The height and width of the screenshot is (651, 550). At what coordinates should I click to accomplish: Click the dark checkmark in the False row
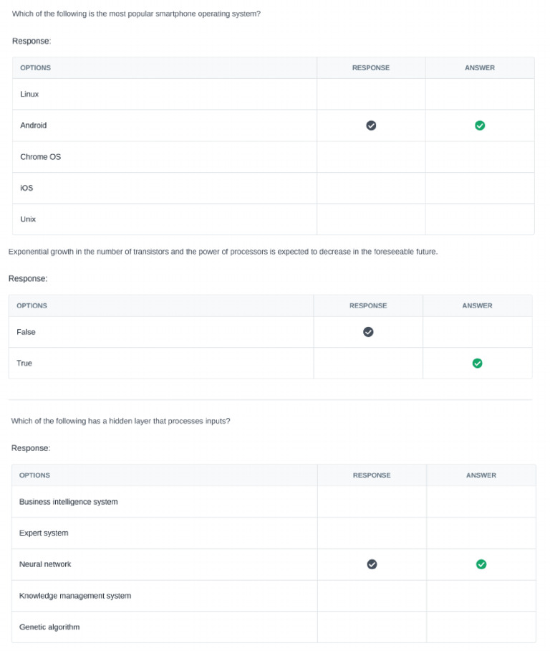point(368,332)
